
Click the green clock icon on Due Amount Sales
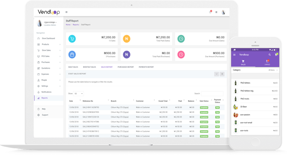181,39
